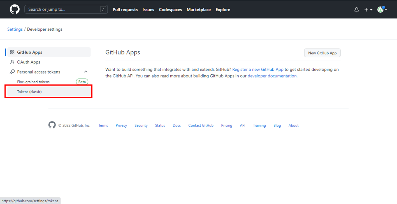Screen dimensions: 397x204
Task: Follow the Register a new GitHub App link
Action: (x=258, y=69)
